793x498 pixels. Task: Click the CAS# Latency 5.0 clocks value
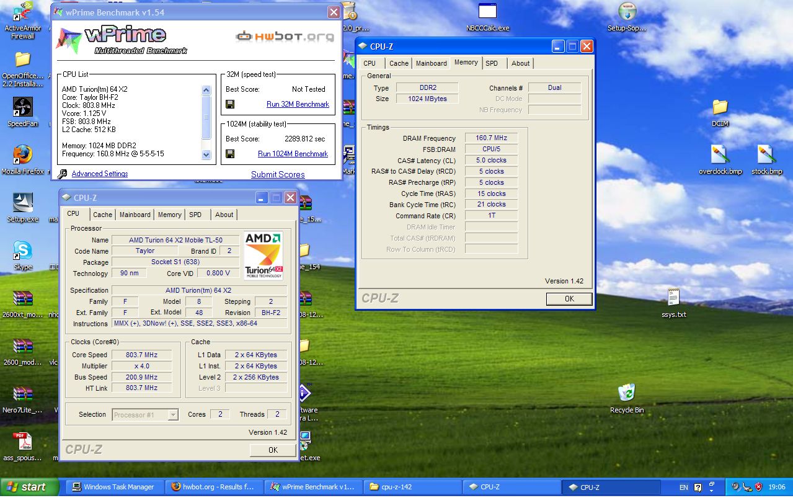coord(491,160)
